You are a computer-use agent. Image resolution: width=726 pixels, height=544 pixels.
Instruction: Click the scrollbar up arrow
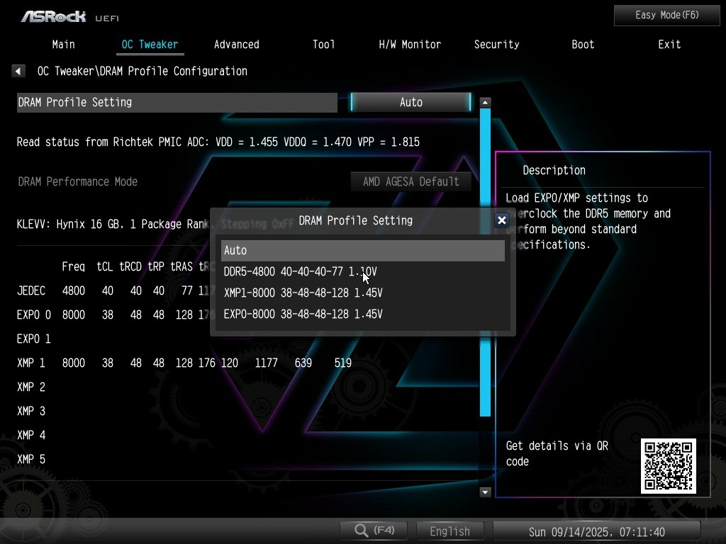(x=485, y=103)
